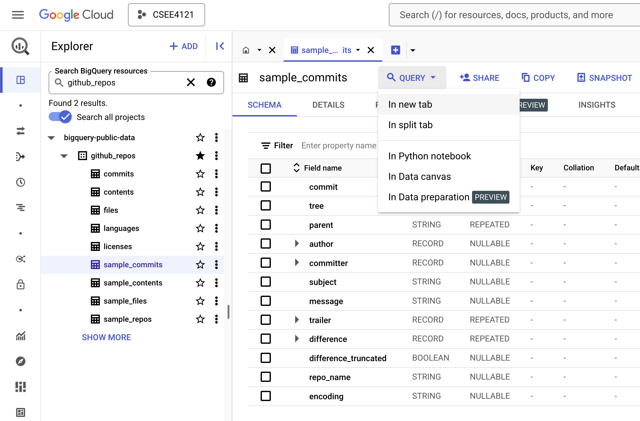The image size is (640, 421).
Task: Expand the author record field
Action: [x=297, y=243]
